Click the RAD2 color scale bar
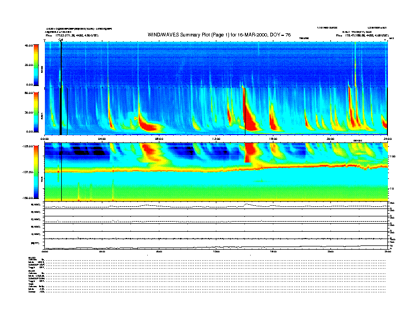This screenshot has width=418, height=323. [x=36, y=65]
